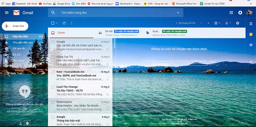Open Gmail settings gear
Image resolution: width=256 pixels, height=127 pixels.
(237, 23)
